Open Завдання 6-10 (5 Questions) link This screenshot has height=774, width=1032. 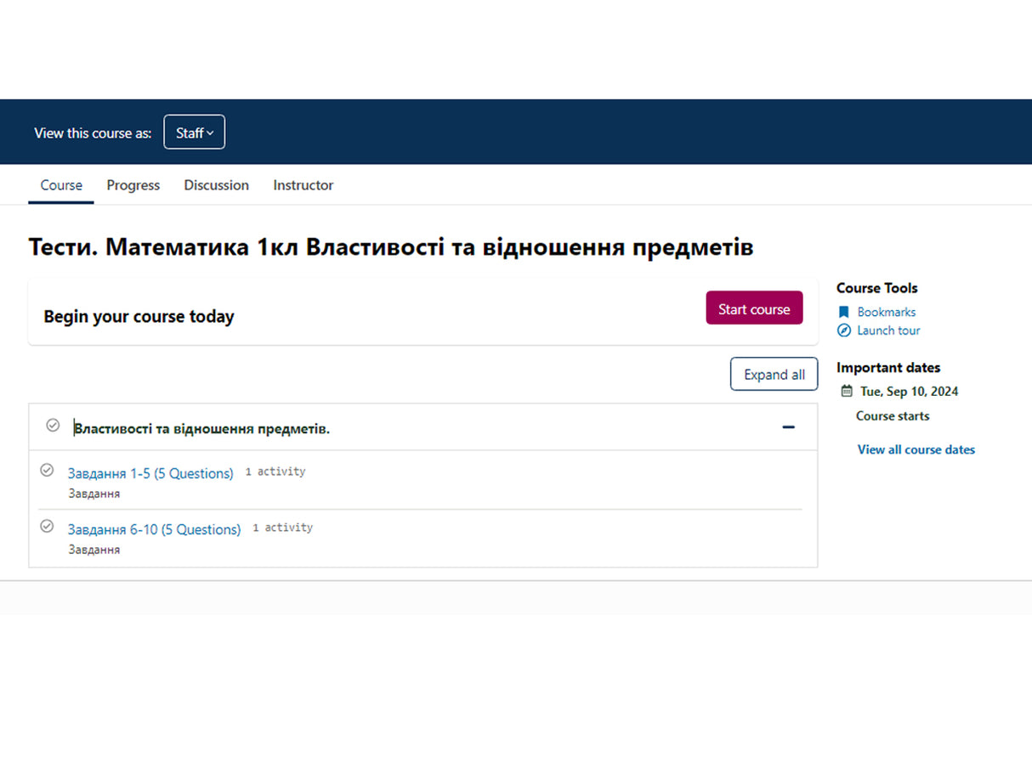pos(154,529)
